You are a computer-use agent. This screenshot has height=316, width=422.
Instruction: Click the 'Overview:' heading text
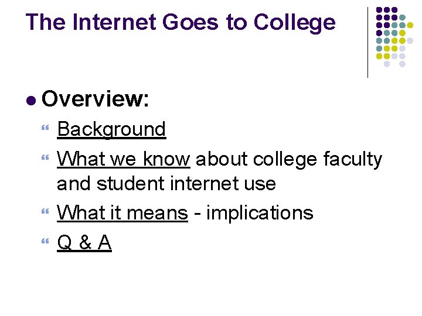(x=96, y=99)
